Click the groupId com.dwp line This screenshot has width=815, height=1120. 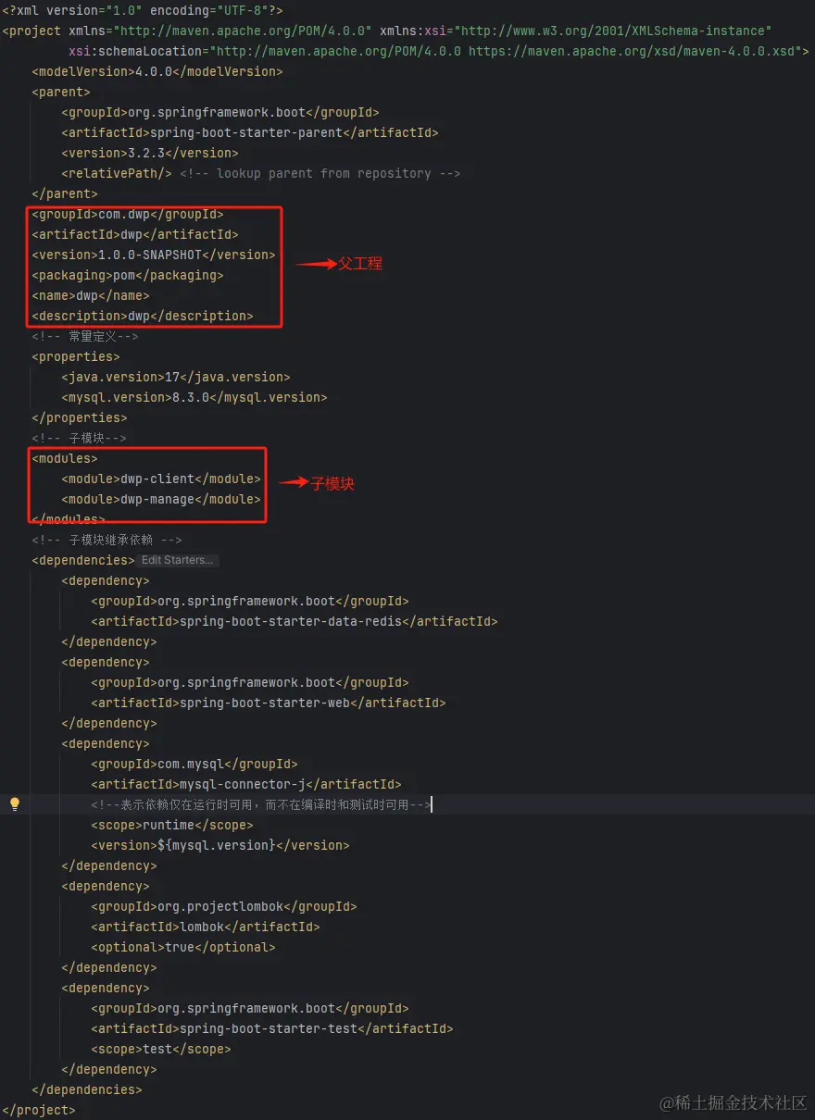point(128,214)
